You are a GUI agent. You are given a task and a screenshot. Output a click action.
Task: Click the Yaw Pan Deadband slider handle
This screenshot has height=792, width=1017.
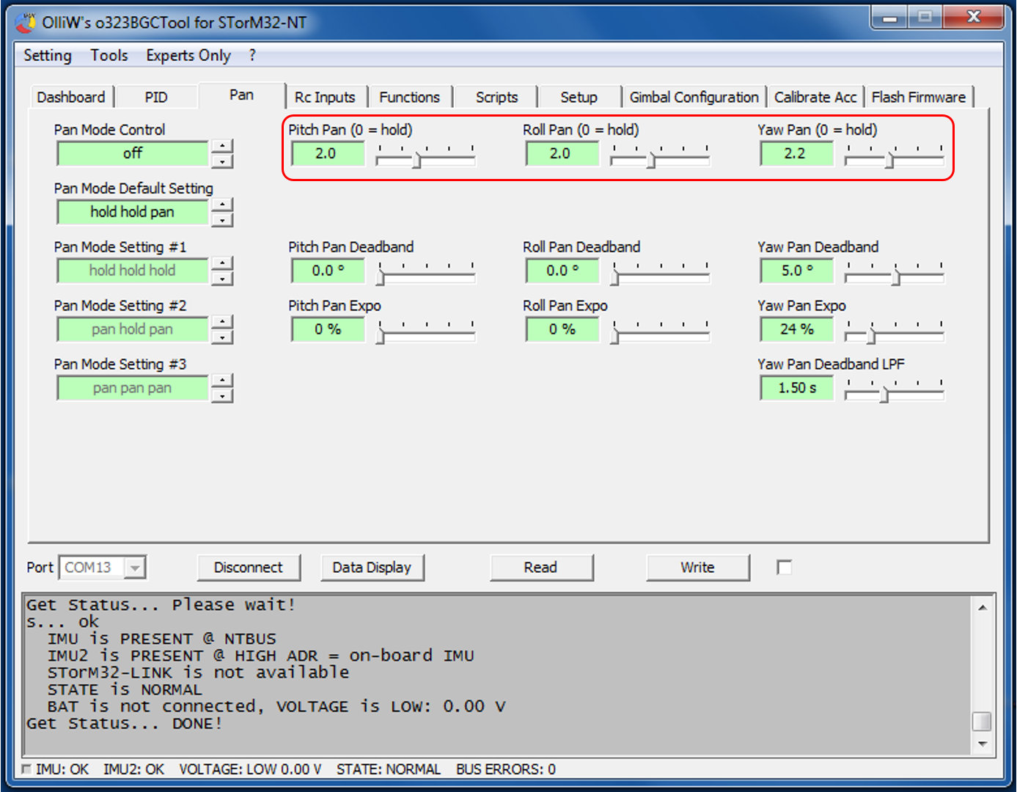895,277
